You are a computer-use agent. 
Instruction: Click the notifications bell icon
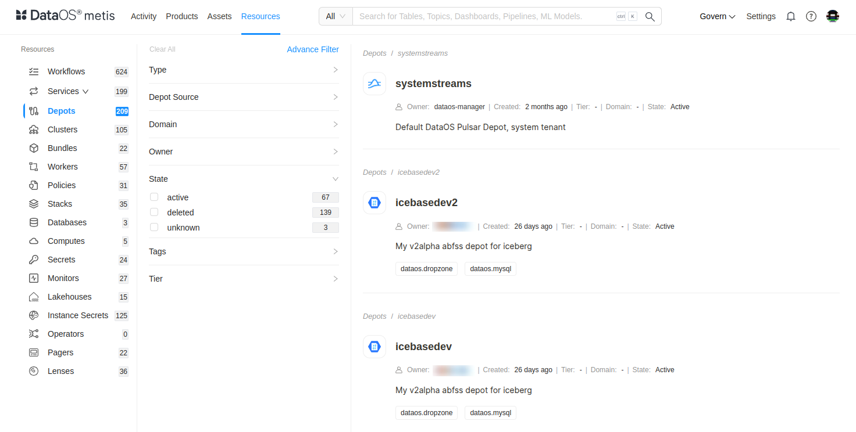790,16
